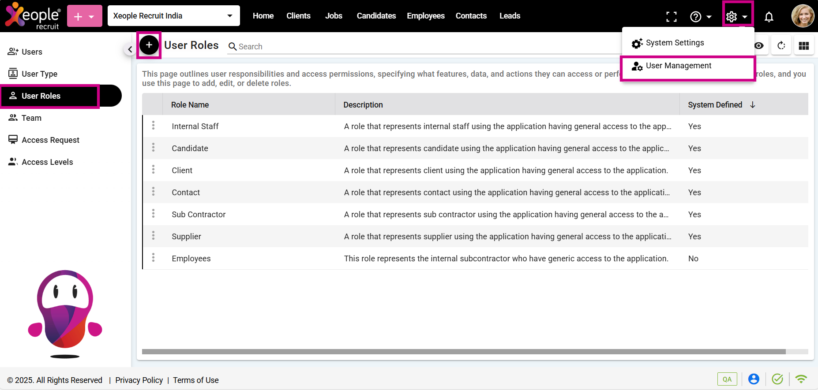Expand the pink quick-add plus dropdown
The height and width of the screenshot is (390, 818).
pyautogui.click(x=85, y=16)
